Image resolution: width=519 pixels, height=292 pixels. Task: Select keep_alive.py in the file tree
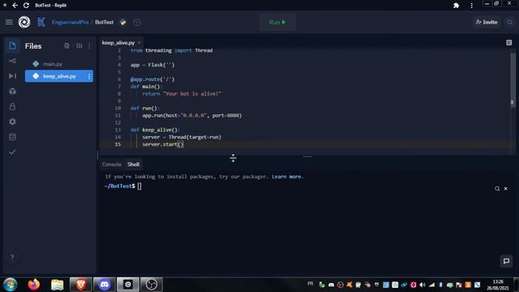coord(59,76)
